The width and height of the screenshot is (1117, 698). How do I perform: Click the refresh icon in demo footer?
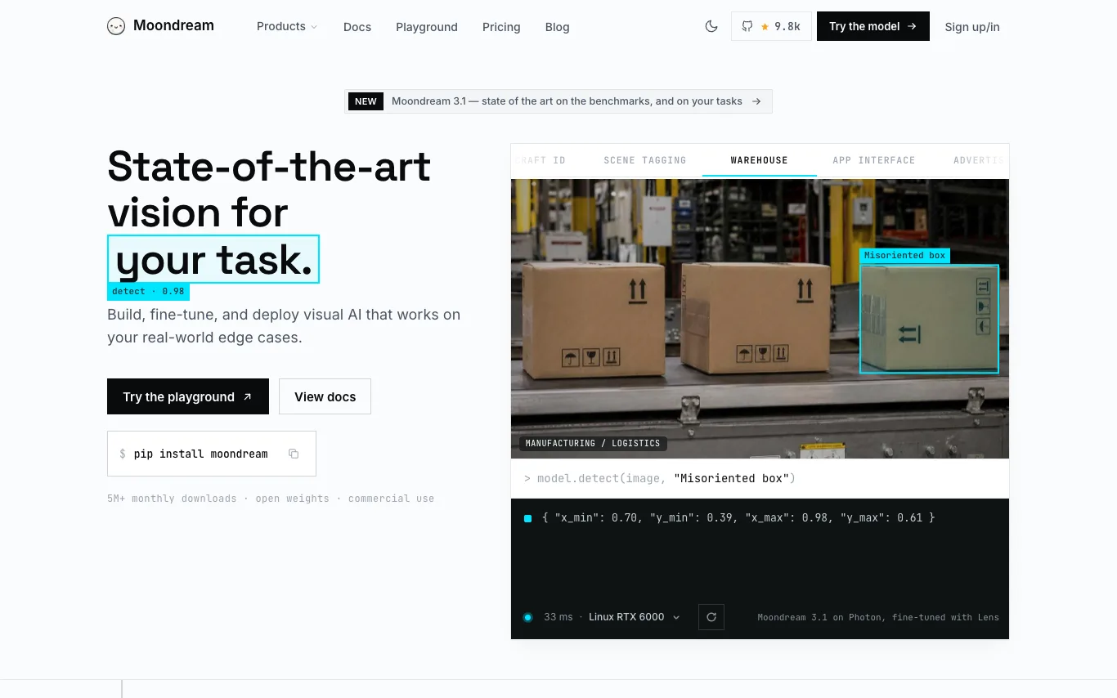coord(711,617)
